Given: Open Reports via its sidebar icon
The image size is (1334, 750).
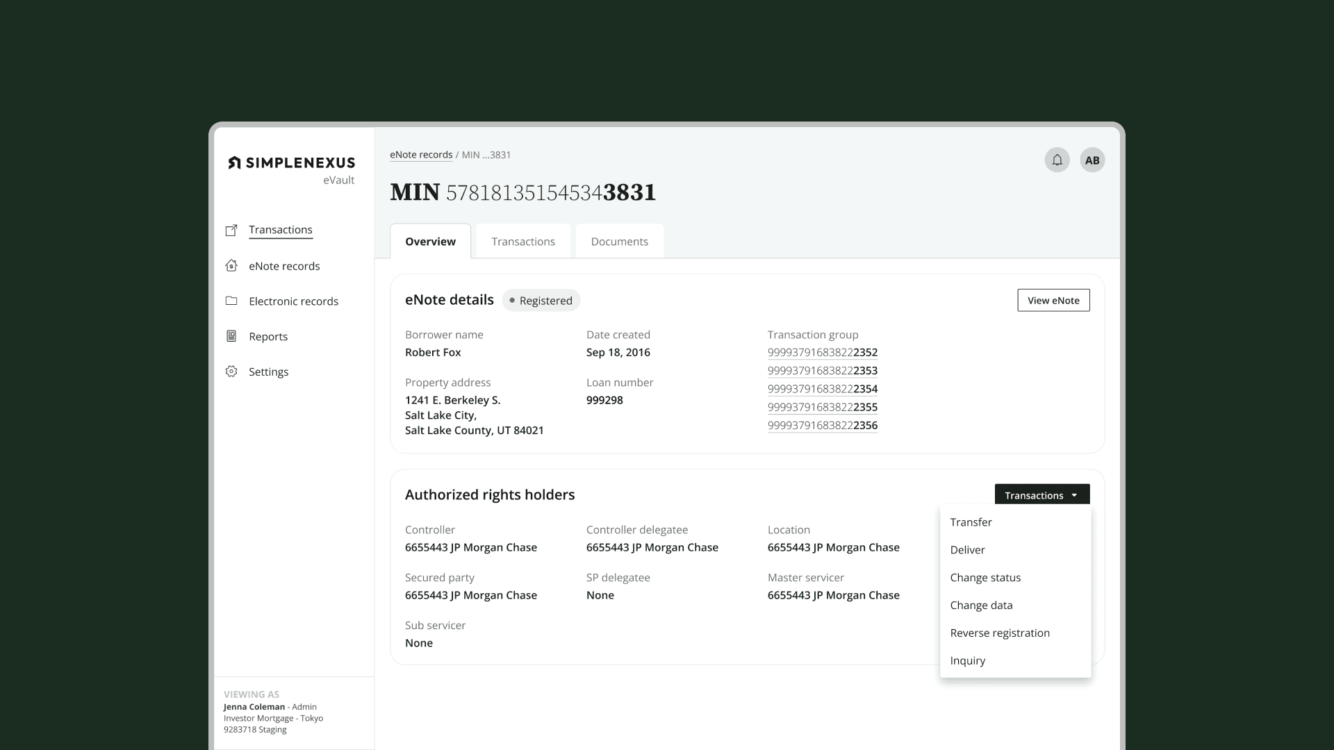Looking at the screenshot, I should pyautogui.click(x=232, y=336).
